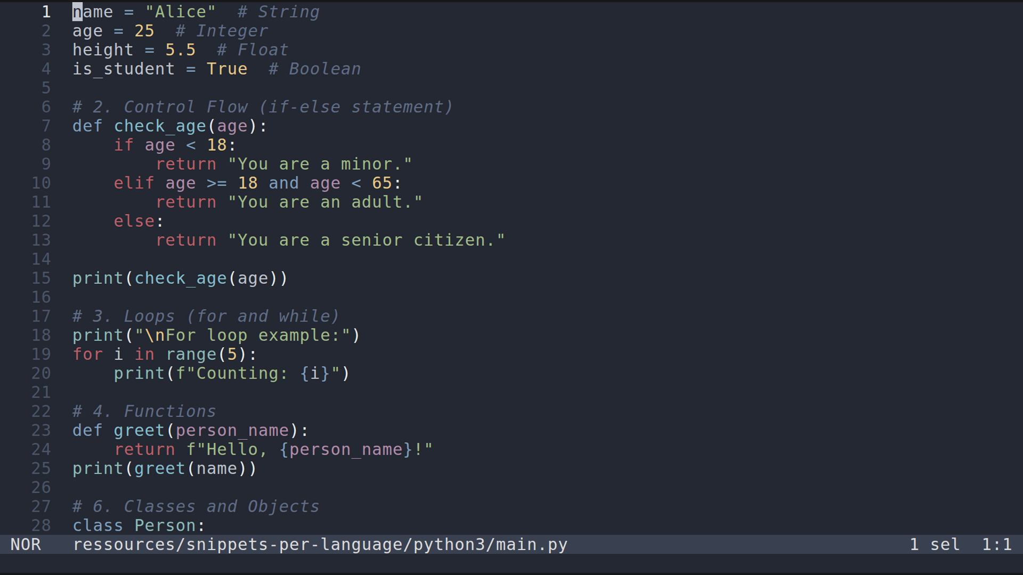
Task: Click the comment "# 6. Classes and Objects"
Action: 194,506
